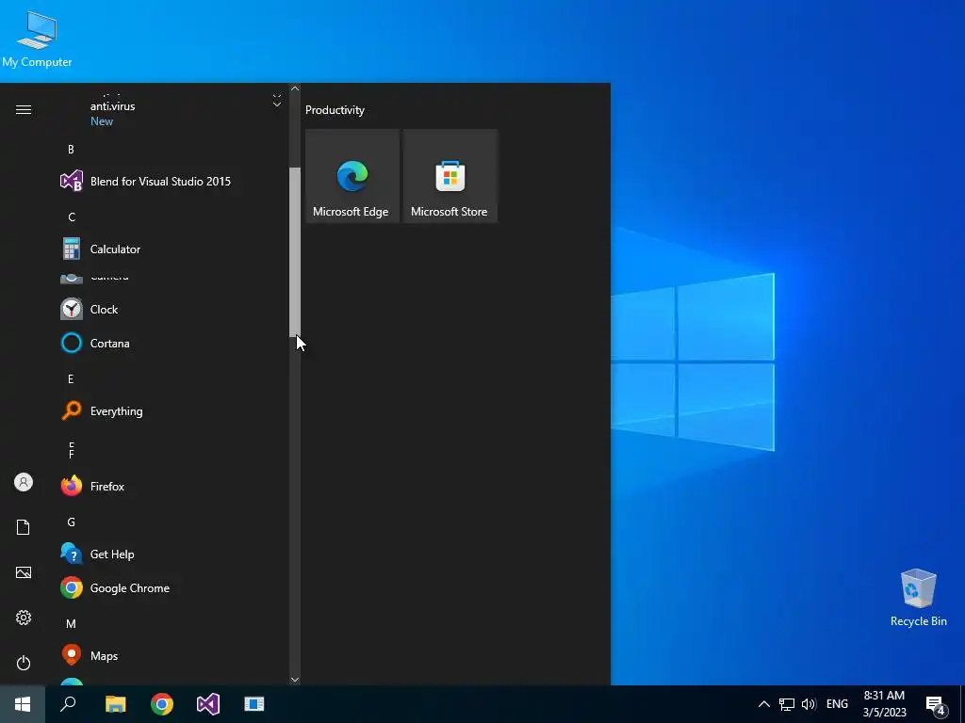Open Documents from the Start sidebar
The image size is (965, 723).
pyautogui.click(x=24, y=527)
